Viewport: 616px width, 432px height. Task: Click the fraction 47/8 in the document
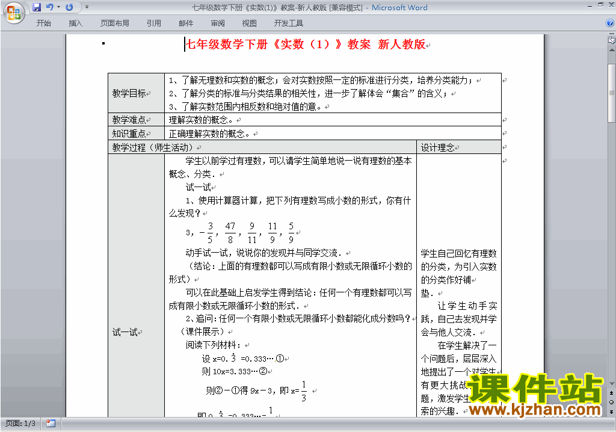(x=230, y=233)
